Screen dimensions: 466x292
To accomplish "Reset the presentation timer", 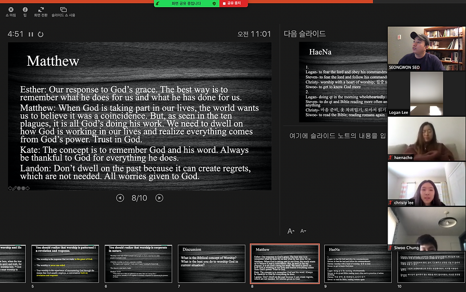I will tap(41, 34).
